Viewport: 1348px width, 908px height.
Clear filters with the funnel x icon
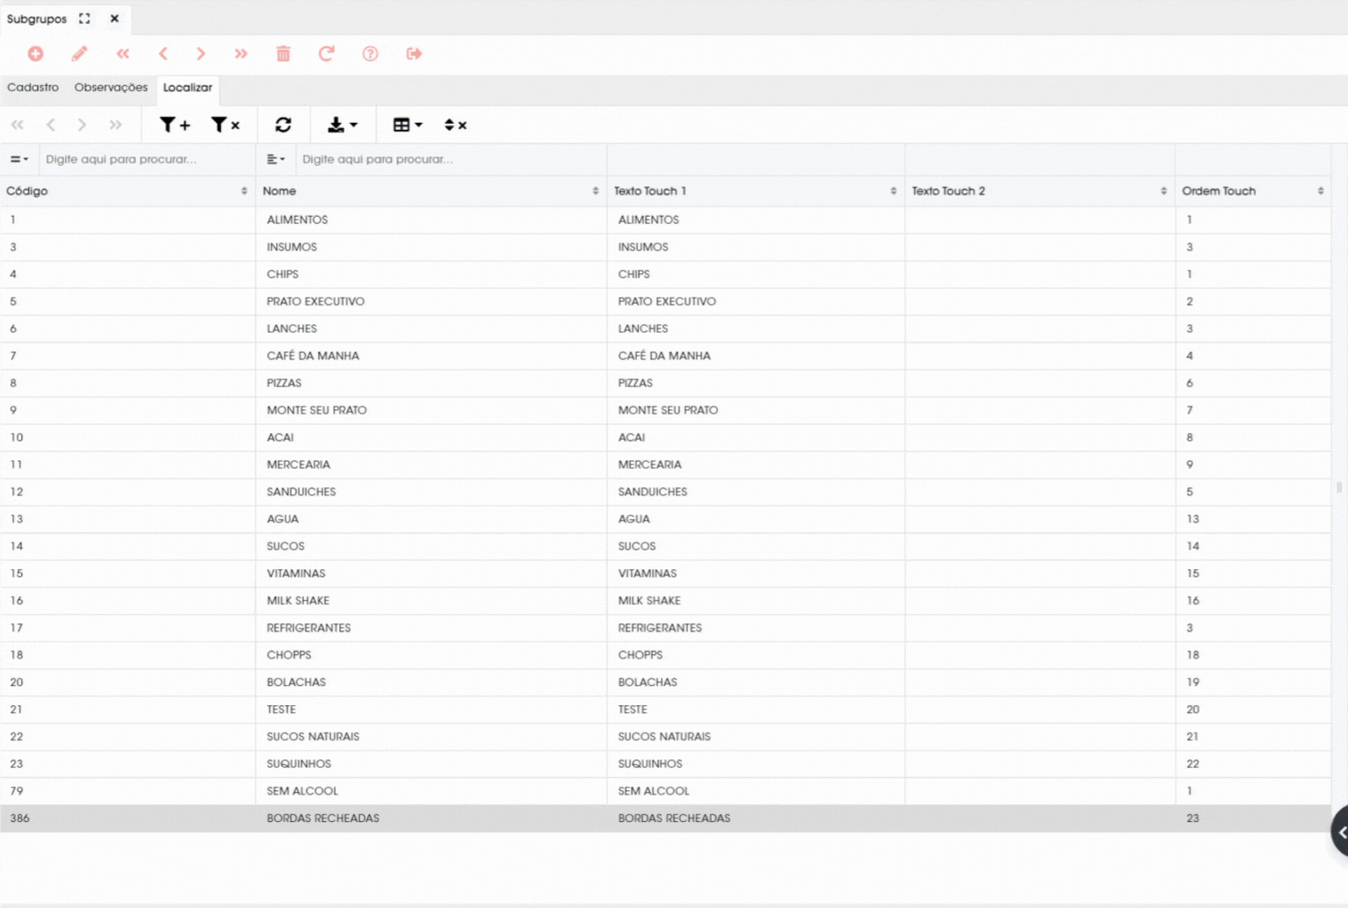pyautogui.click(x=225, y=125)
